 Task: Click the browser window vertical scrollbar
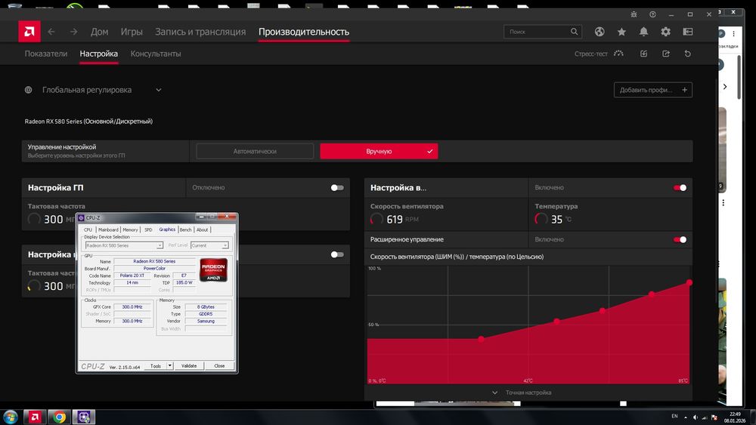pos(739,77)
